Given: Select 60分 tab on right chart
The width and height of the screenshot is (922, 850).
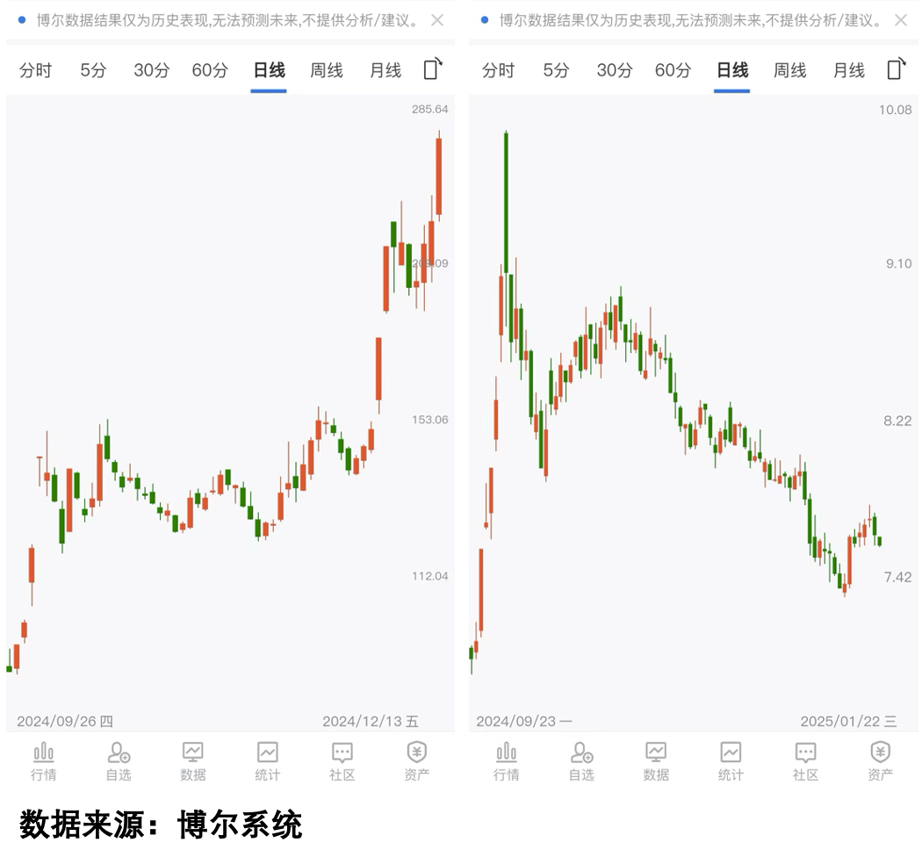Looking at the screenshot, I should [x=673, y=70].
